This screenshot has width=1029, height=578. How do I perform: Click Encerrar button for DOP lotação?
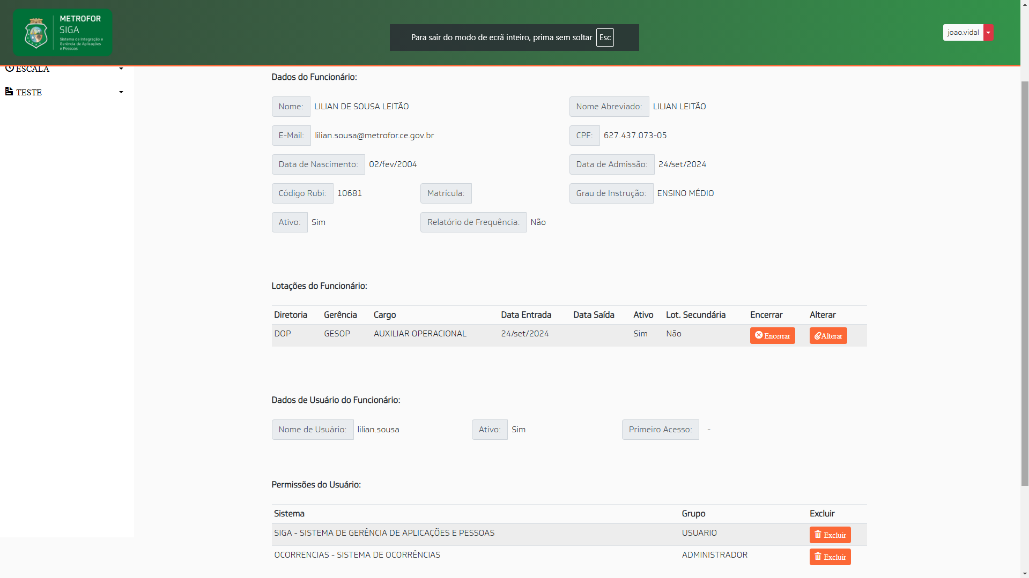[772, 336]
